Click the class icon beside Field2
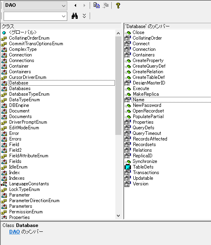 [x=4, y=150]
